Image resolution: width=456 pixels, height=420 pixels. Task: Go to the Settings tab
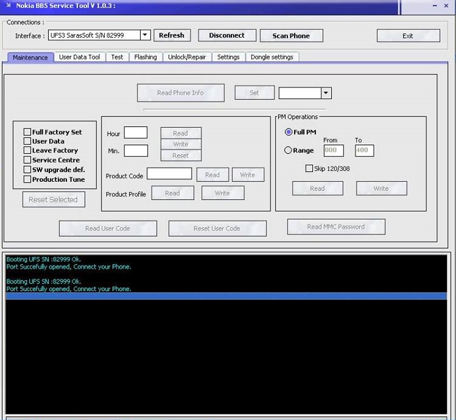click(x=228, y=57)
